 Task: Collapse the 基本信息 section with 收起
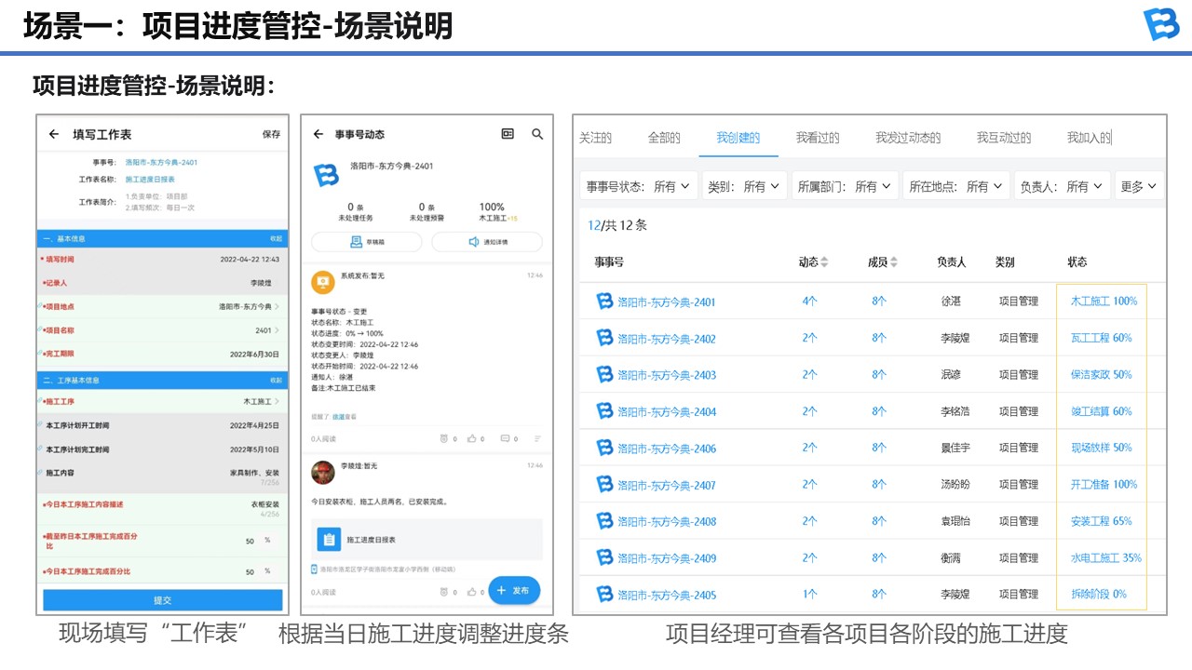(x=276, y=239)
